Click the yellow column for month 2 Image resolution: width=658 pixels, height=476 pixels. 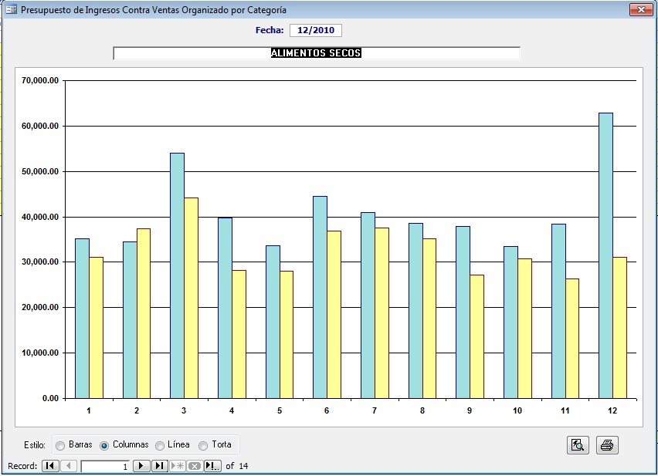[144, 313]
